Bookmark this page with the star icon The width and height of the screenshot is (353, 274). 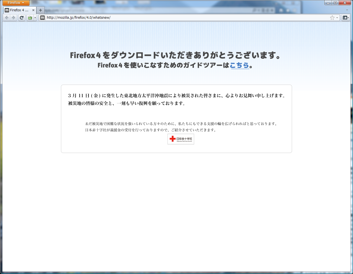tap(332, 18)
